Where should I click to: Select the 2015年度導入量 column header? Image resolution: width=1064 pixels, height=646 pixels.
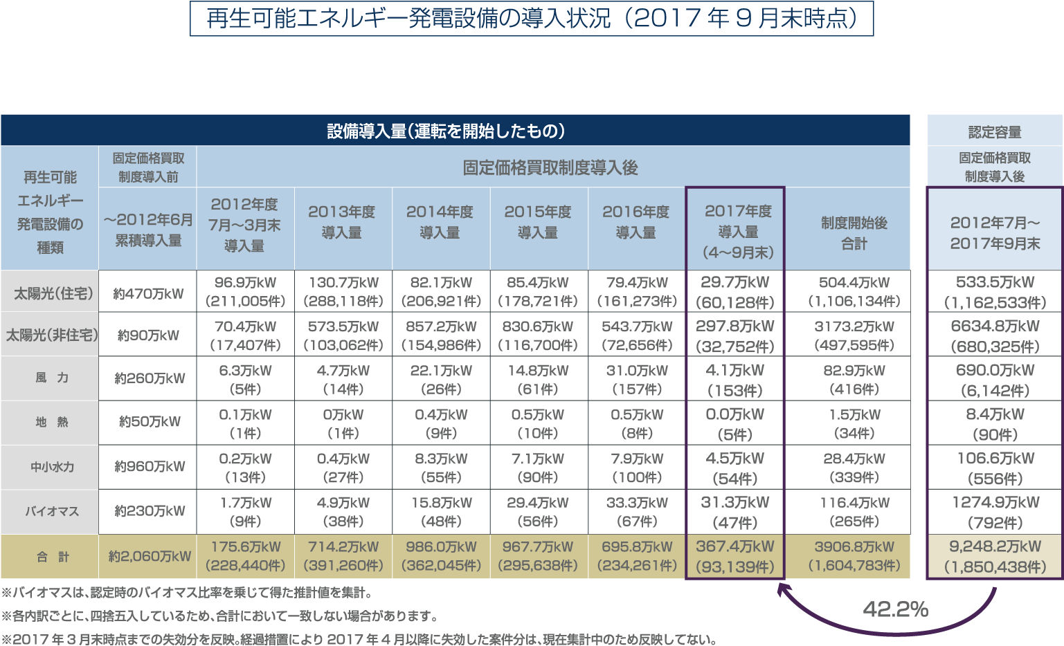(539, 229)
